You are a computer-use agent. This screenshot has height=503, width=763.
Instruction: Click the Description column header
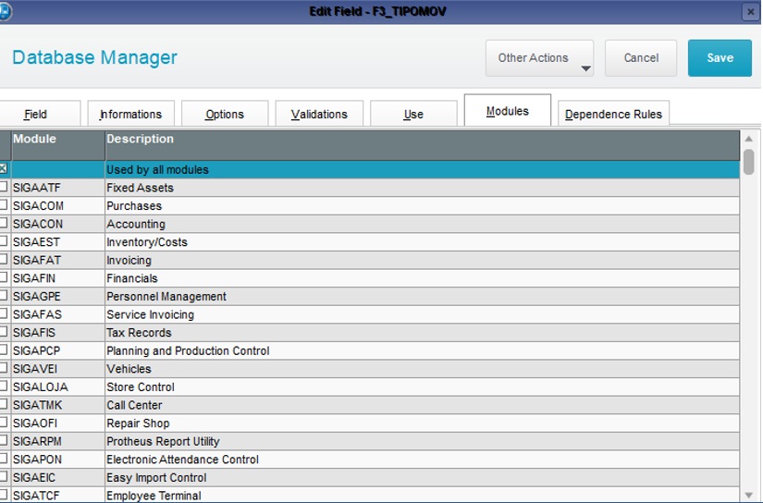(x=423, y=145)
